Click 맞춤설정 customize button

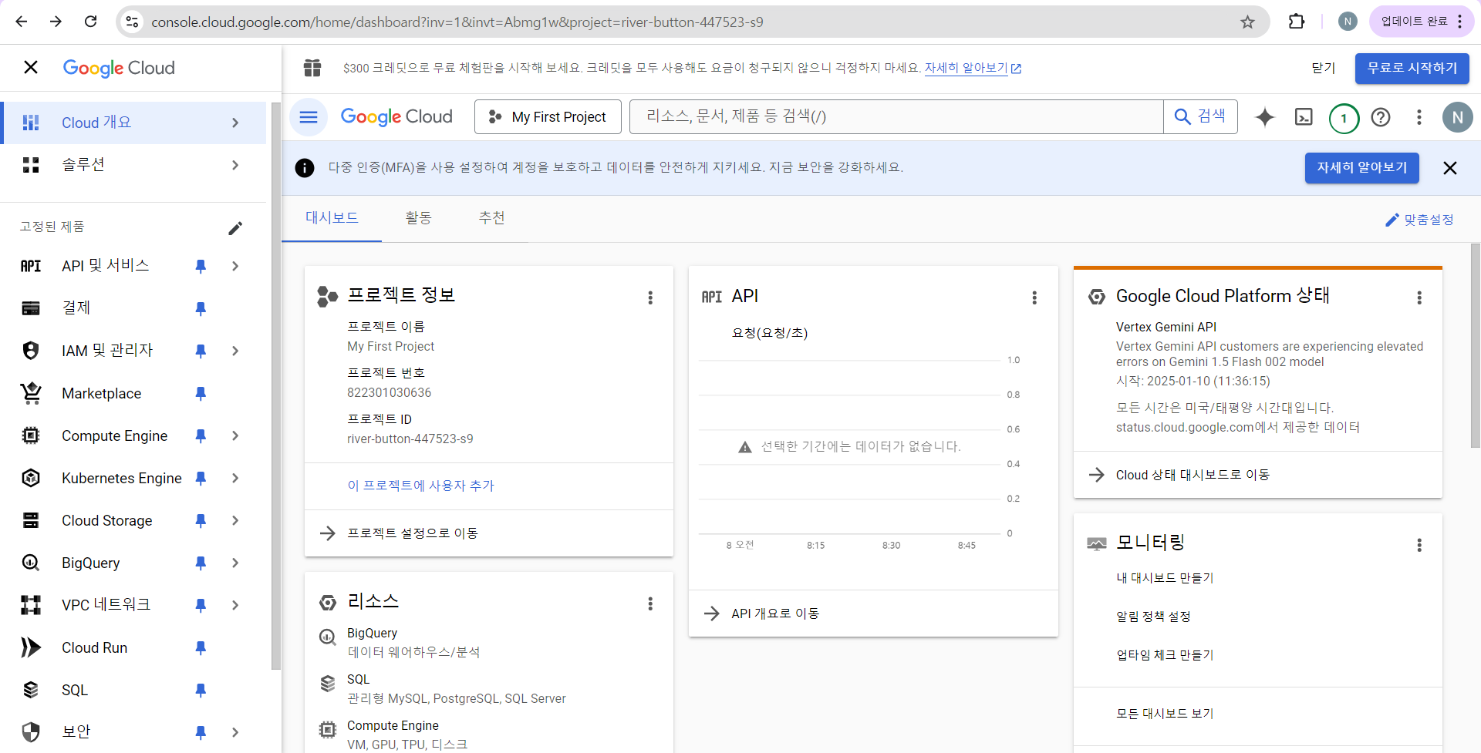coord(1419,220)
